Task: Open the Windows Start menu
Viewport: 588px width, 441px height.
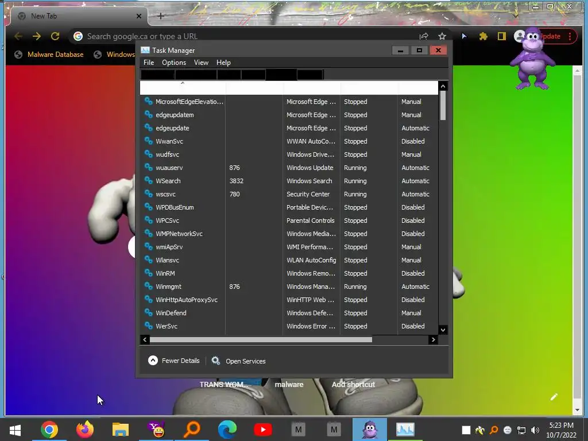Action: tap(15, 430)
